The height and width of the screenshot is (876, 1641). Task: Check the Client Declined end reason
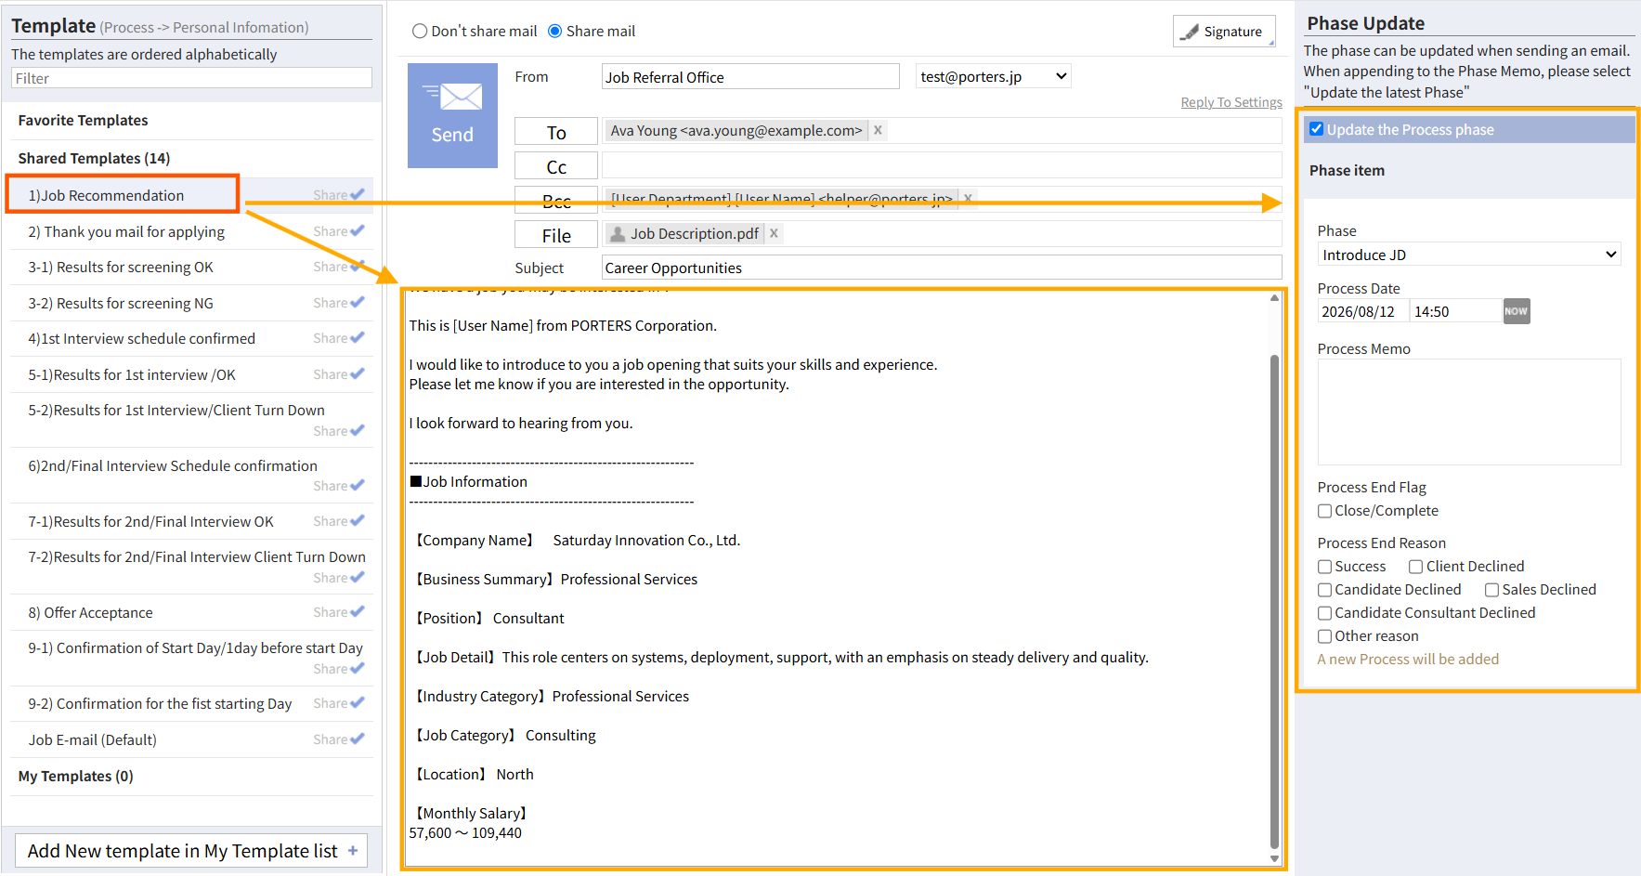[1416, 567]
